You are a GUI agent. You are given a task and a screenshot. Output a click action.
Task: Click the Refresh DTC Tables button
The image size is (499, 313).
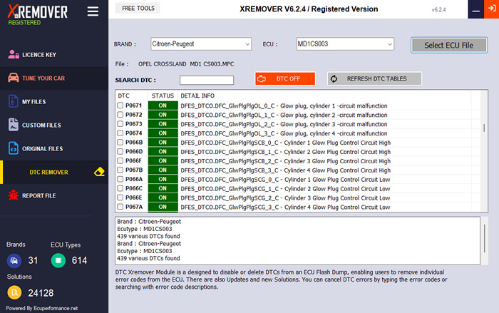click(x=374, y=78)
